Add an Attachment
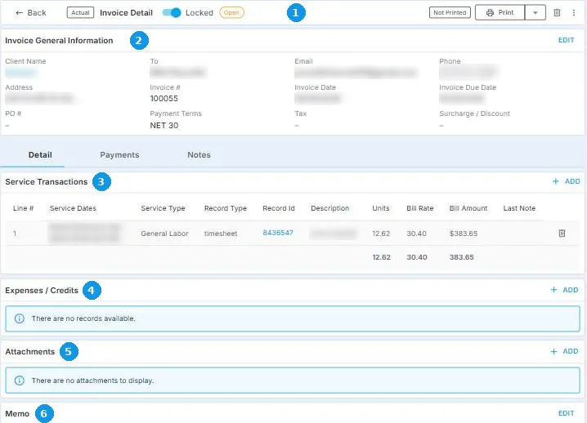587x423 pixels. 565,351
